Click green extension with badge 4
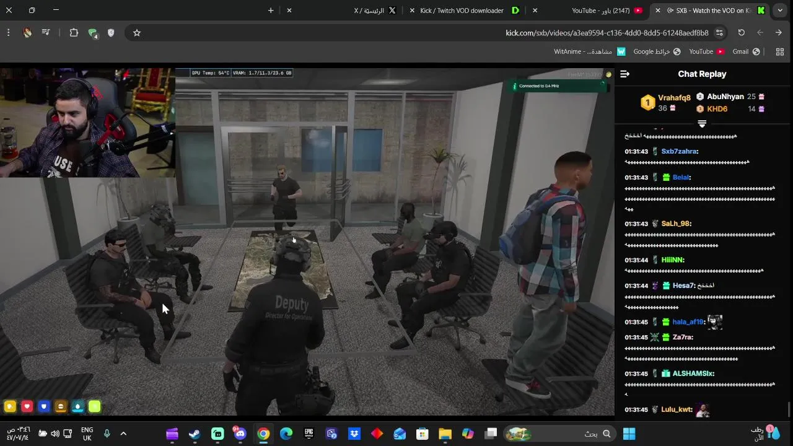The image size is (793, 446). click(x=92, y=33)
